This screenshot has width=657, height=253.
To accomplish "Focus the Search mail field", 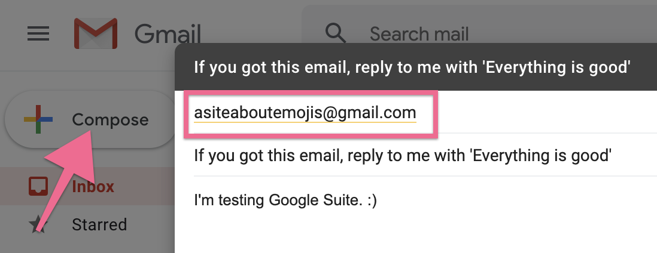I will point(419,33).
